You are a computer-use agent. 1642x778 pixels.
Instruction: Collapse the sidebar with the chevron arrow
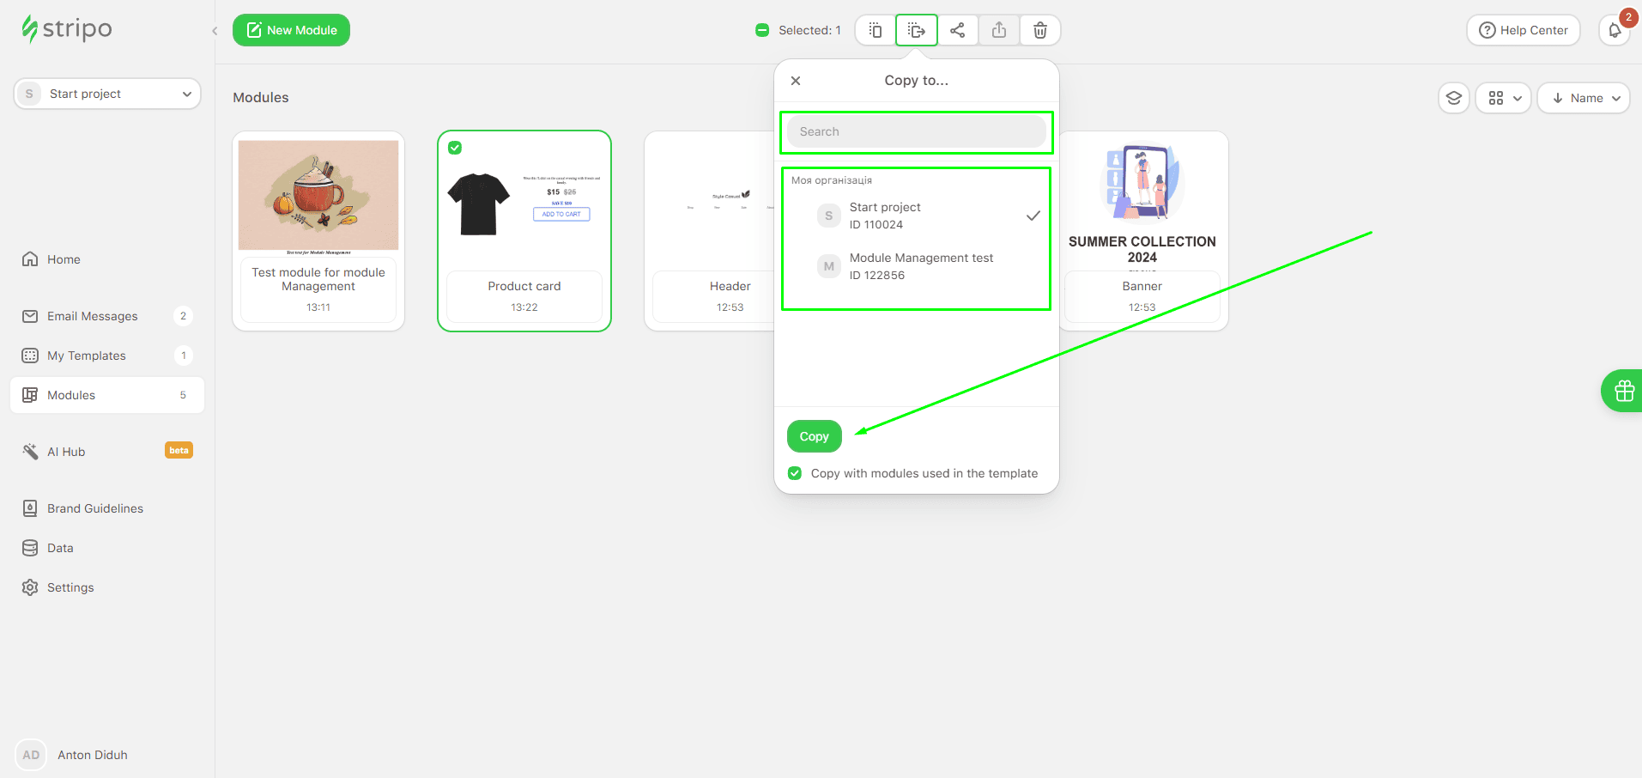215,31
